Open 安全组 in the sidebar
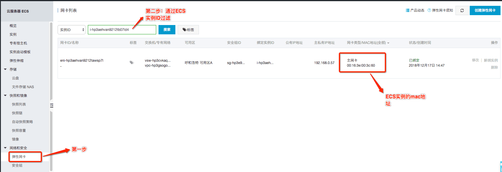 tap(17, 165)
